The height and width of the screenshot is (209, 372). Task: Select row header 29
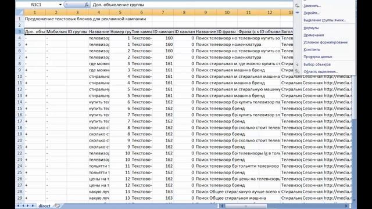coord(20,198)
